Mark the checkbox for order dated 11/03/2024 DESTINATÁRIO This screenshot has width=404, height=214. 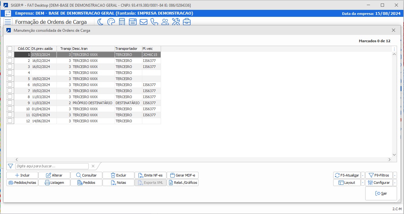(10, 103)
